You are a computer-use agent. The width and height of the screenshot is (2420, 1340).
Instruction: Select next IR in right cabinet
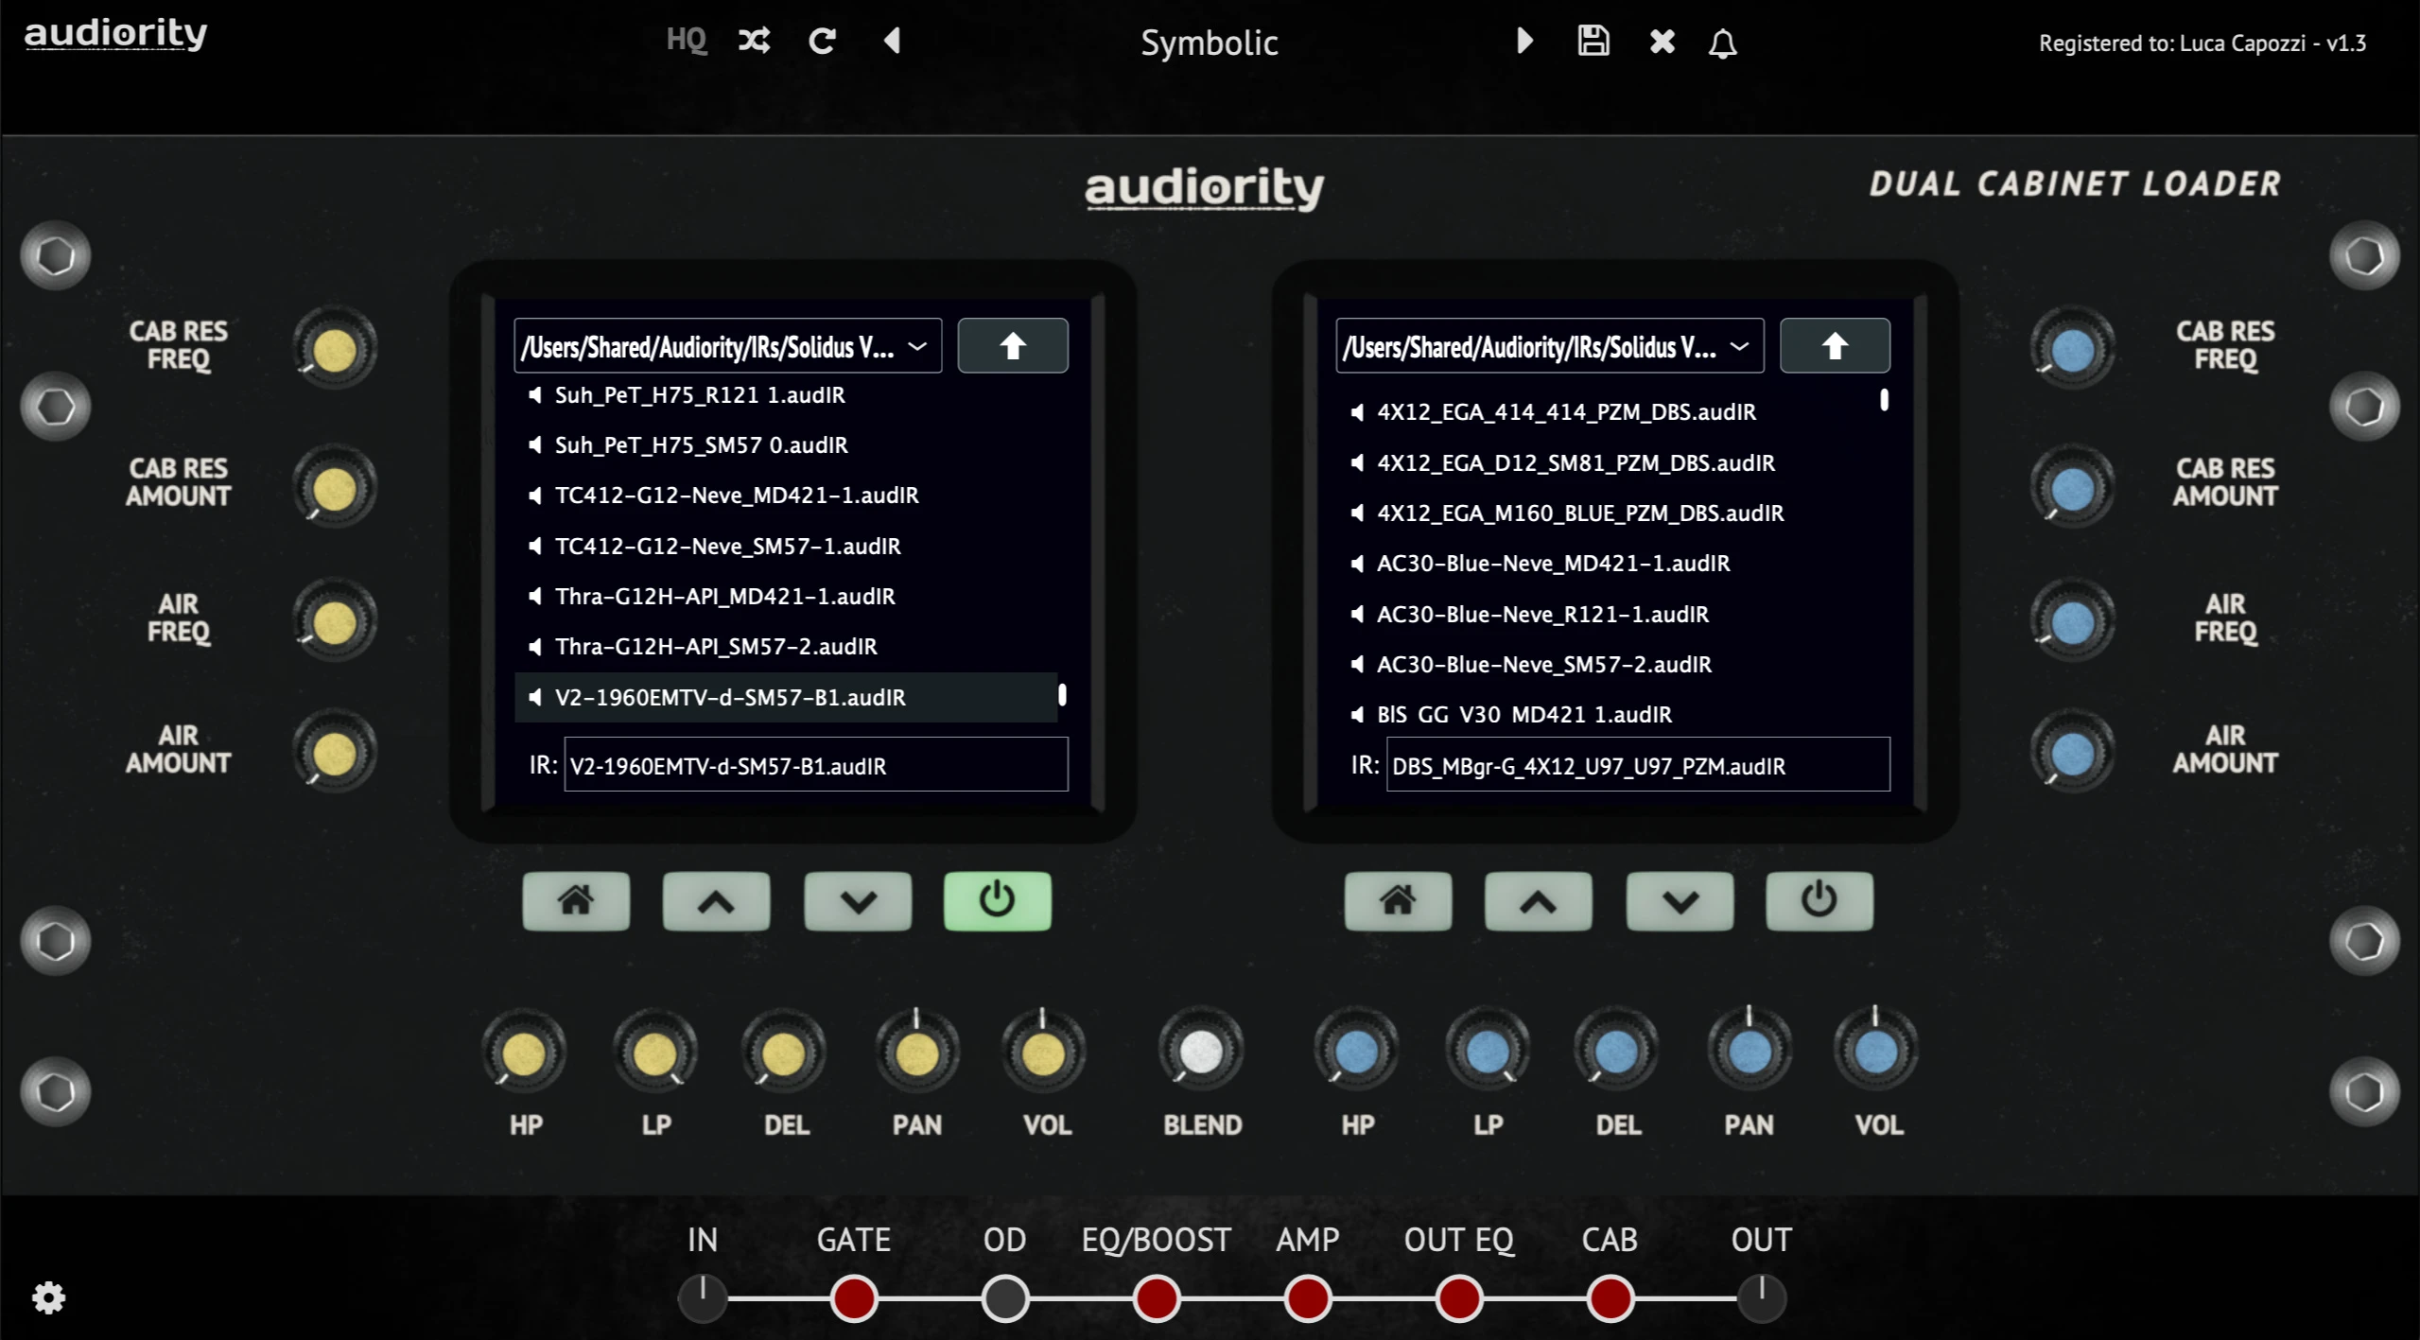(x=1680, y=901)
